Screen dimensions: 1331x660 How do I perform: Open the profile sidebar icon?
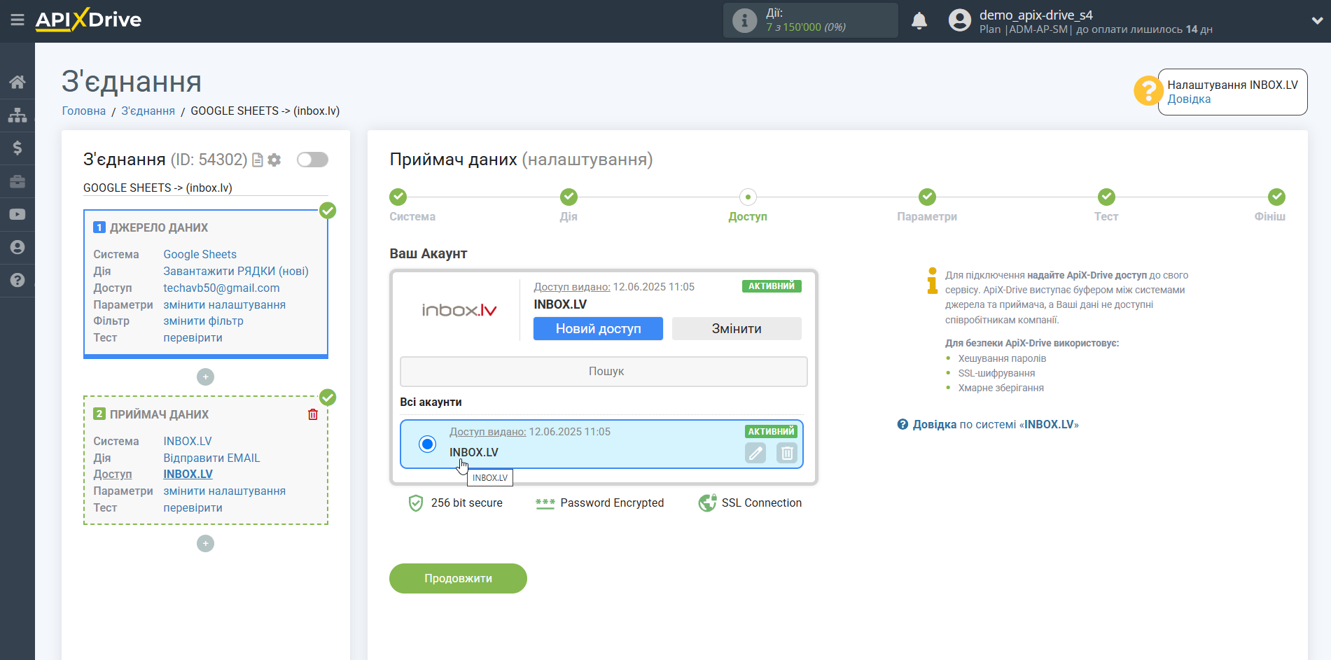coord(18,247)
